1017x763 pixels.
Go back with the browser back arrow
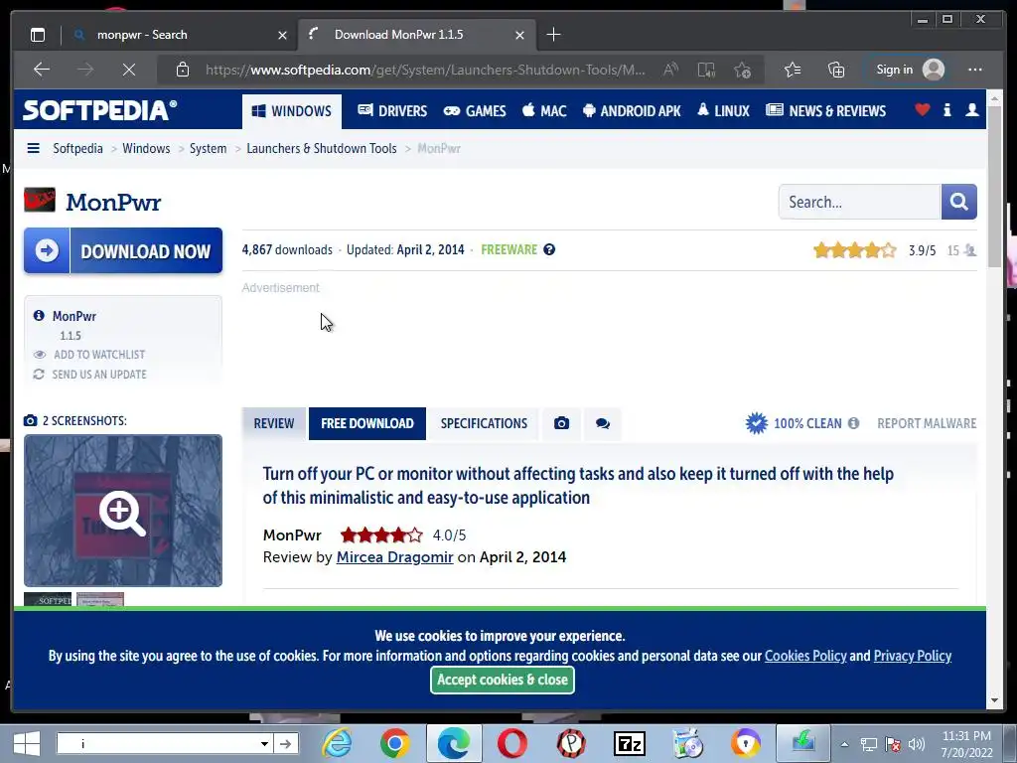42,70
